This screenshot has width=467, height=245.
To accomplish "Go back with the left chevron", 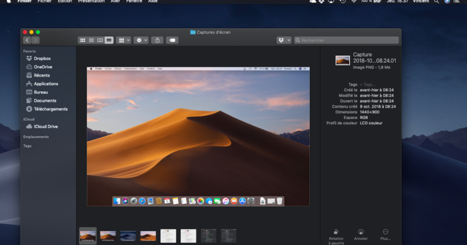I will [27, 40].
